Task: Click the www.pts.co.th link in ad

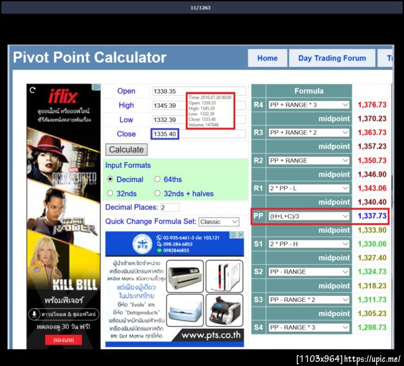Action: click(x=211, y=335)
